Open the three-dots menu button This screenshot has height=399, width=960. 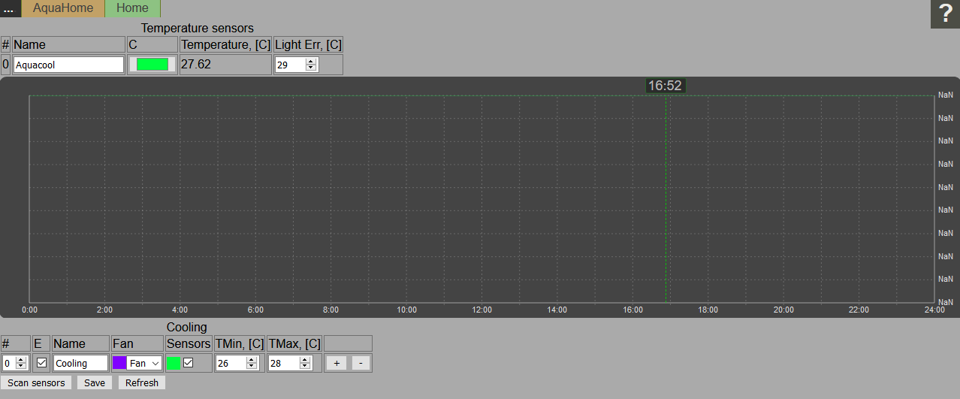click(x=11, y=9)
